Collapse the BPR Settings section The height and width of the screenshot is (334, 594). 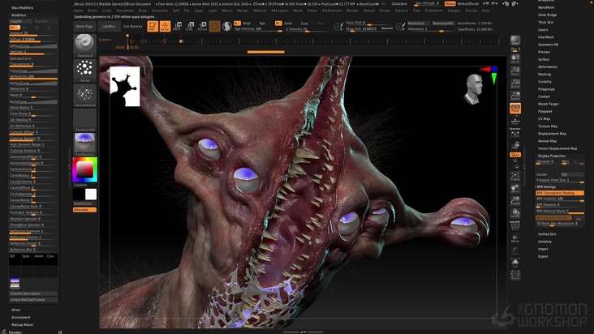pyautogui.click(x=546, y=186)
